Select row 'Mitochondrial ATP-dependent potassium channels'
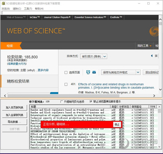 click(93, 137)
